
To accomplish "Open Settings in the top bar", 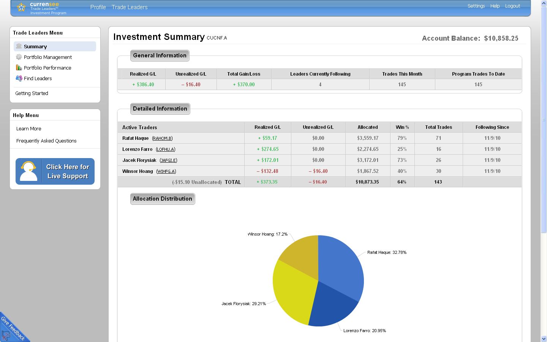I will point(476,6).
